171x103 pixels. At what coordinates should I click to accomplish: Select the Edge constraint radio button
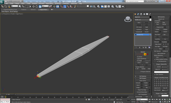tap(161, 22)
